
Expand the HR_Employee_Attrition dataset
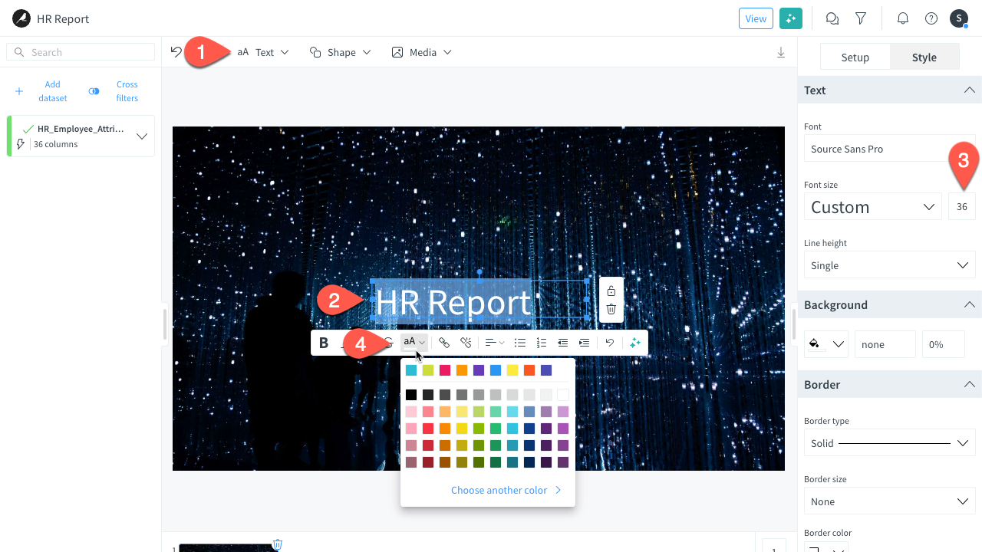tap(142, 136)
